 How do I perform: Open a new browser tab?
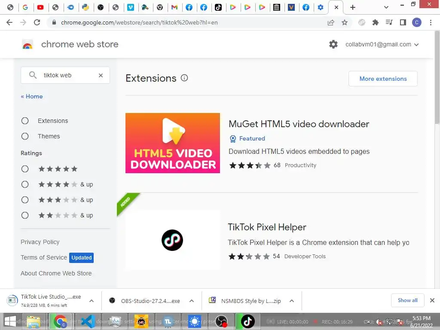353,8
